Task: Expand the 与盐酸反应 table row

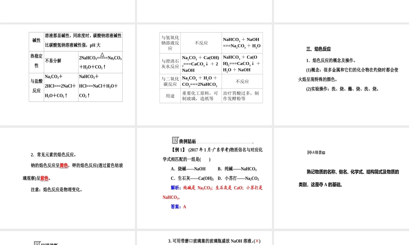Action: pyautogui.click(x=36, y=86)
